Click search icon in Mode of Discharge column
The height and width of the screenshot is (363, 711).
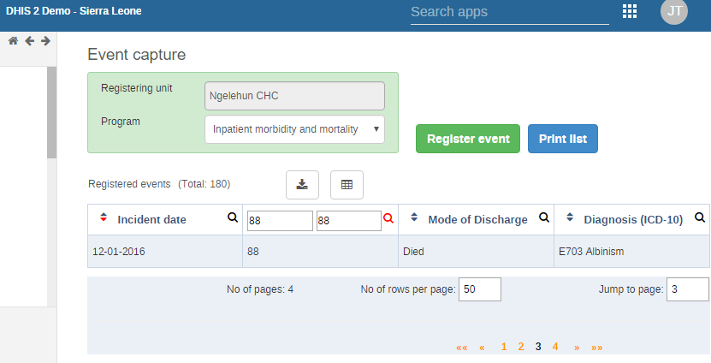coord(543,218)
